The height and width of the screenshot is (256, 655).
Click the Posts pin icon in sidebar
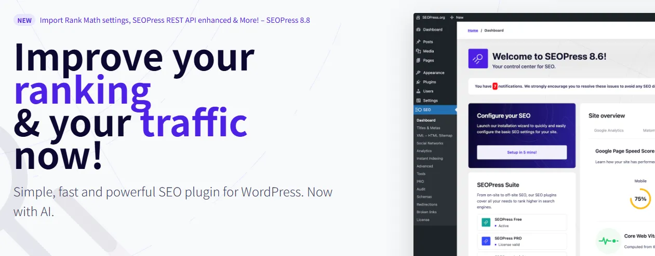(x=419, y=41)
